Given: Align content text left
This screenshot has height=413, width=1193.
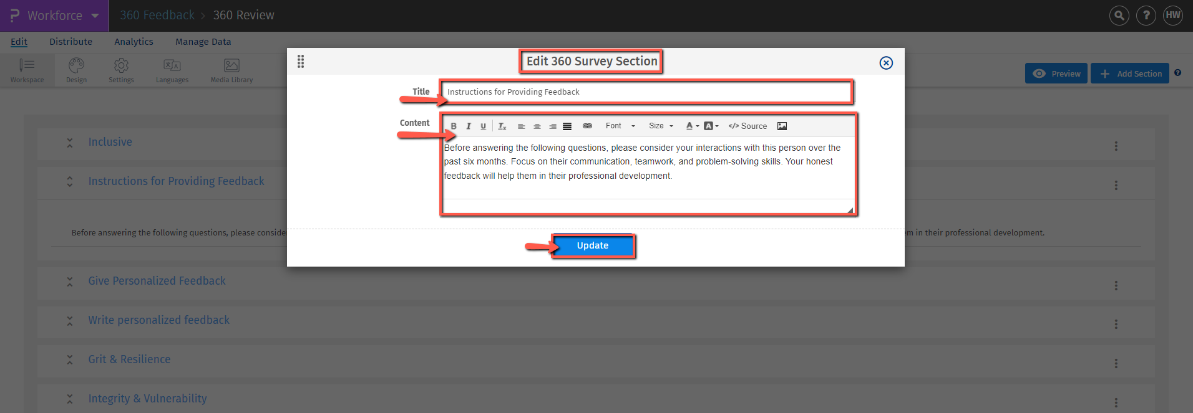Looking at the screenshot, I should click(x=522, y=126).
